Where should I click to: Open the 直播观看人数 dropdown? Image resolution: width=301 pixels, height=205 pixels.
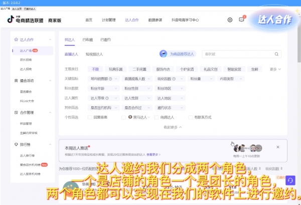[137, 79]
